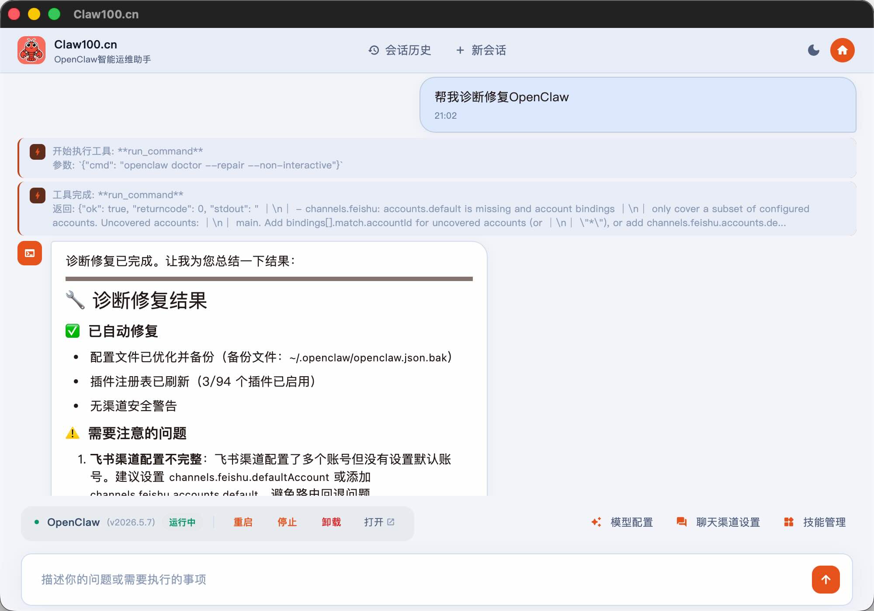Click the 重启 restart button

point(243,522)
